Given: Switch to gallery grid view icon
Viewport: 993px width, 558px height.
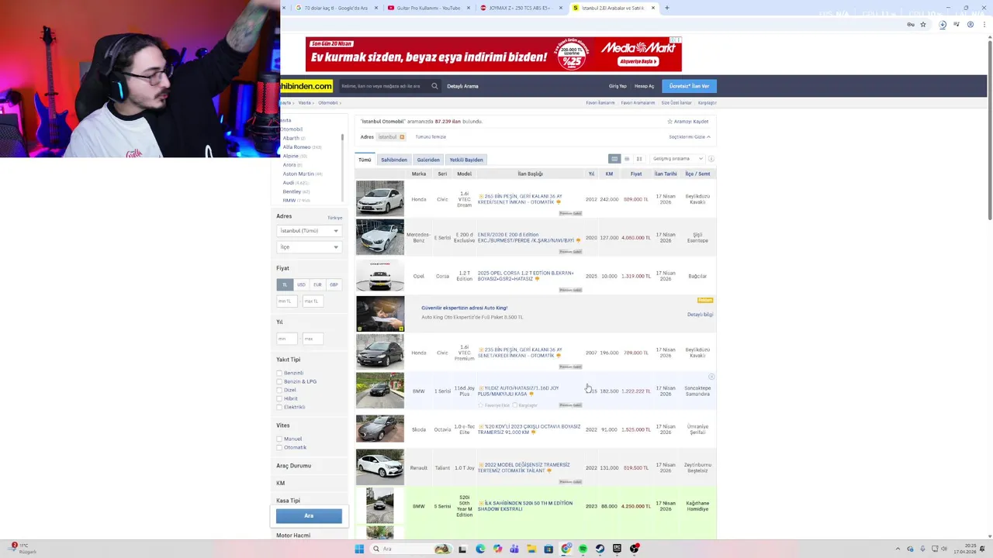Looking at the screenshot, I should 639,159.
